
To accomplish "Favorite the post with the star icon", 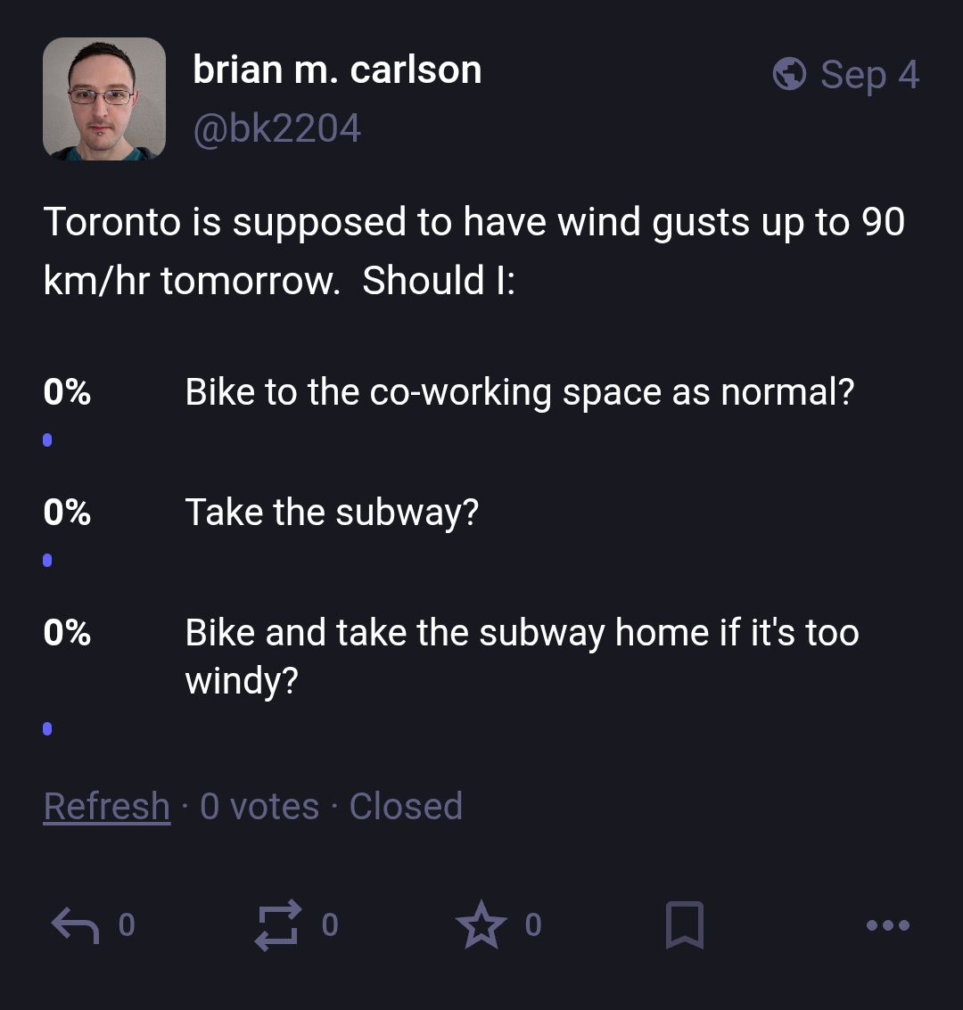I will [x=481, y=925].
